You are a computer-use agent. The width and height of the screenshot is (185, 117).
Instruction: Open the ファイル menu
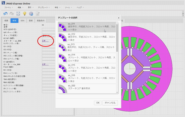(9, 7)
